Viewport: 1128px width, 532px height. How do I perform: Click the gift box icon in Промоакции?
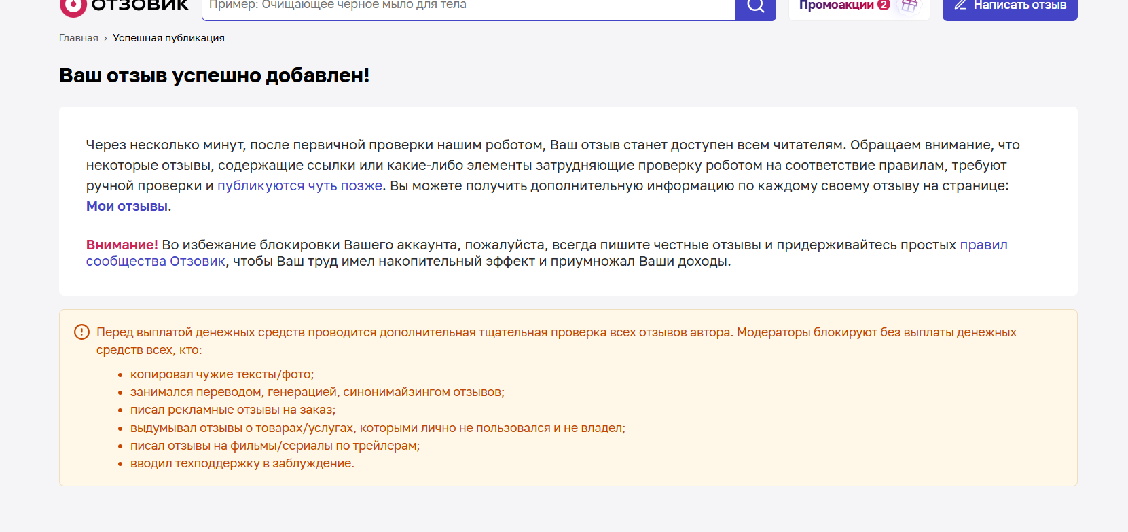[909, 5]
